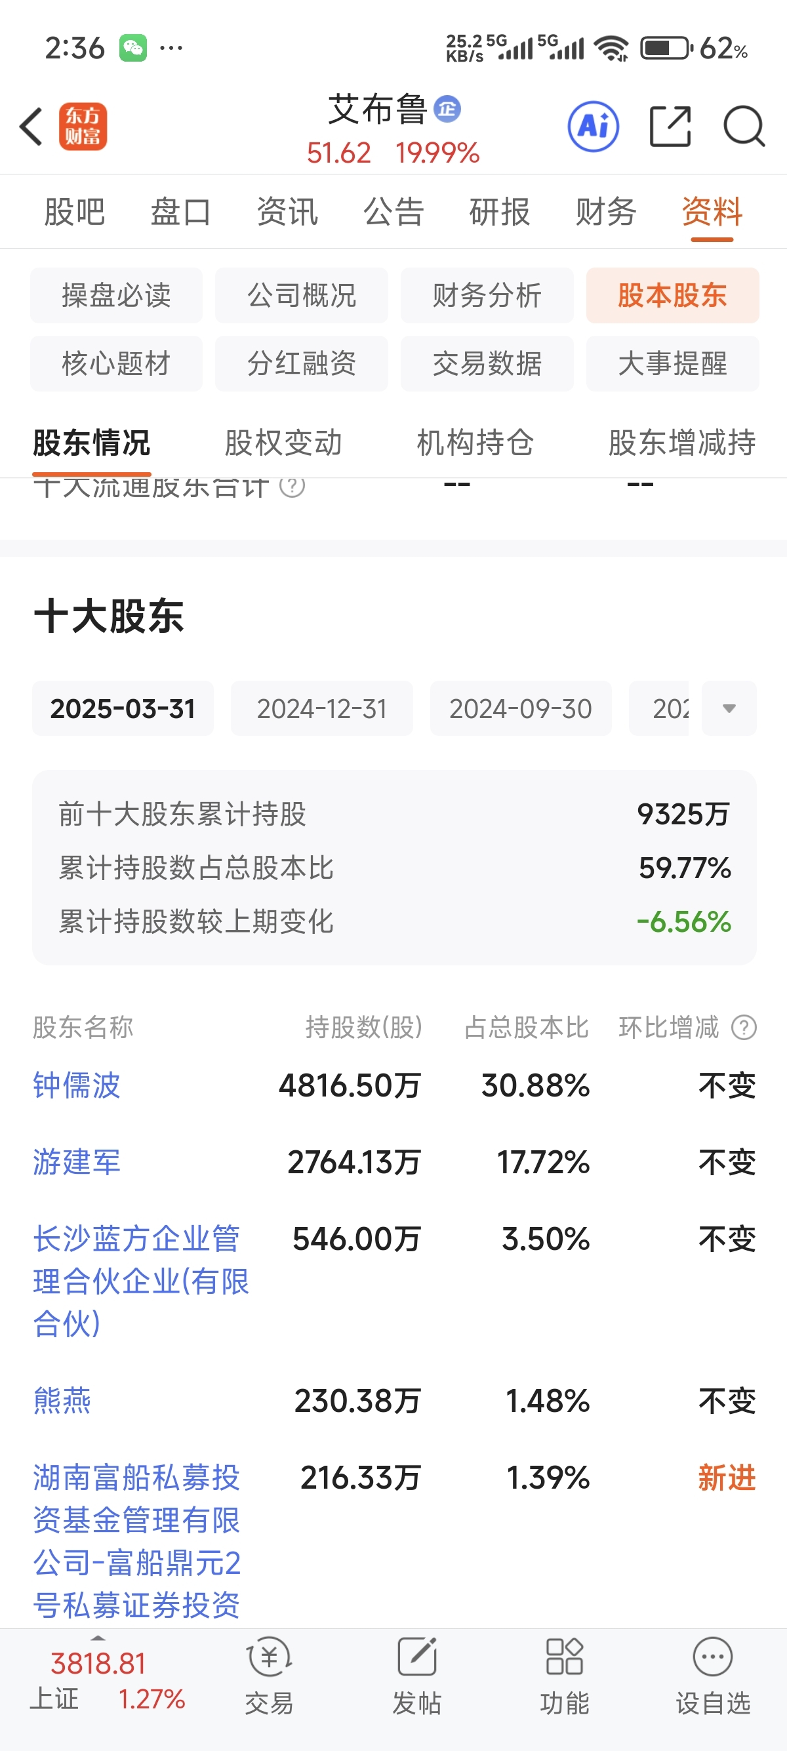
Task: Open 湖南富船私募投资基金 link
Action: click(136, 1542)
